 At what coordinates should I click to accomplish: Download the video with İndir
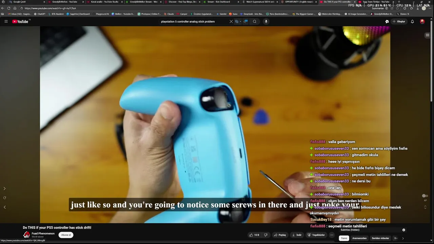click(x=297, y=235)
